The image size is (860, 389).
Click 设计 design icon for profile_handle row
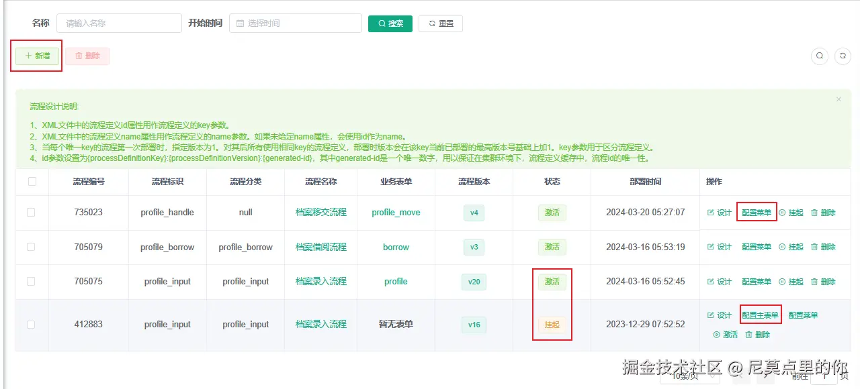coord(720,213)
